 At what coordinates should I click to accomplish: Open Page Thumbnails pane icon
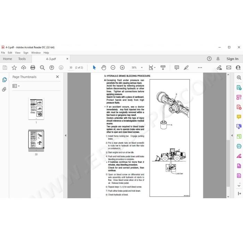click(5, 79)
